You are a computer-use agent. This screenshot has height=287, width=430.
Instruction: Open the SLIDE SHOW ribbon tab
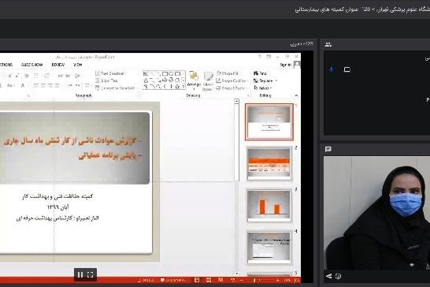click(32, 65)
